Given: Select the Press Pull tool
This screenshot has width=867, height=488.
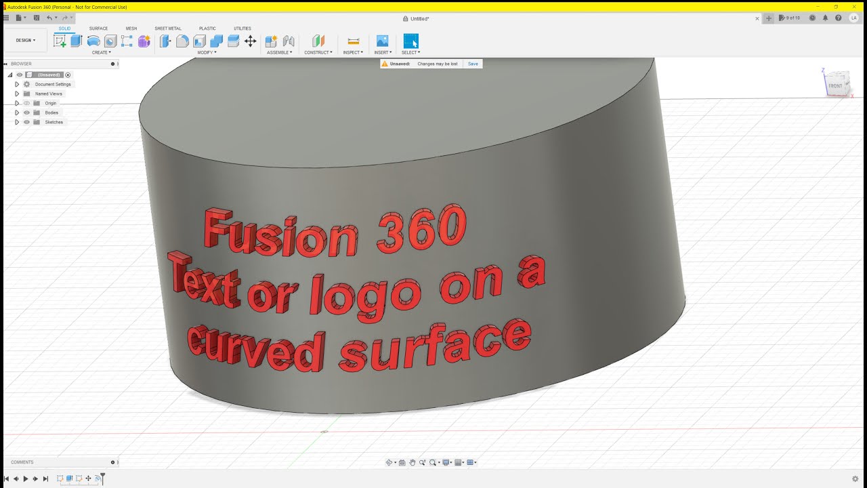Looking at the screenshot, I should tap(165, 41).
